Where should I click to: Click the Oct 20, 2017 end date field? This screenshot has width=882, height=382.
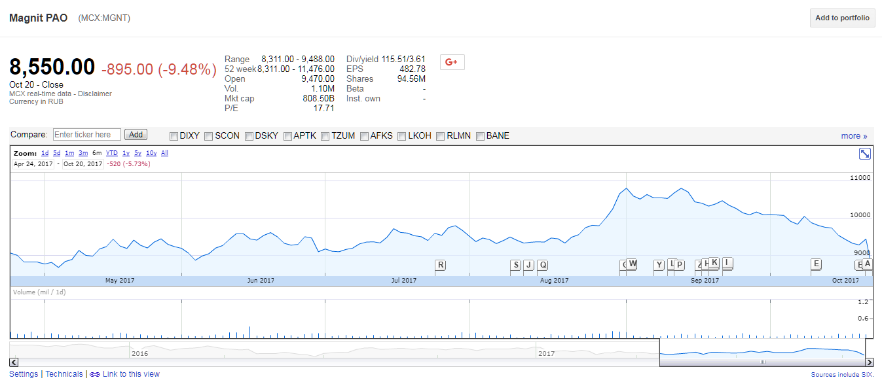click(83, 164)
